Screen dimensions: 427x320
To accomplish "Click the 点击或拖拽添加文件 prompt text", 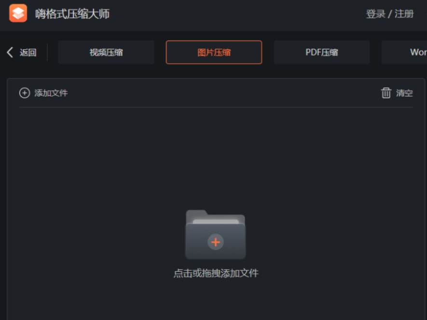I will 216,273.
